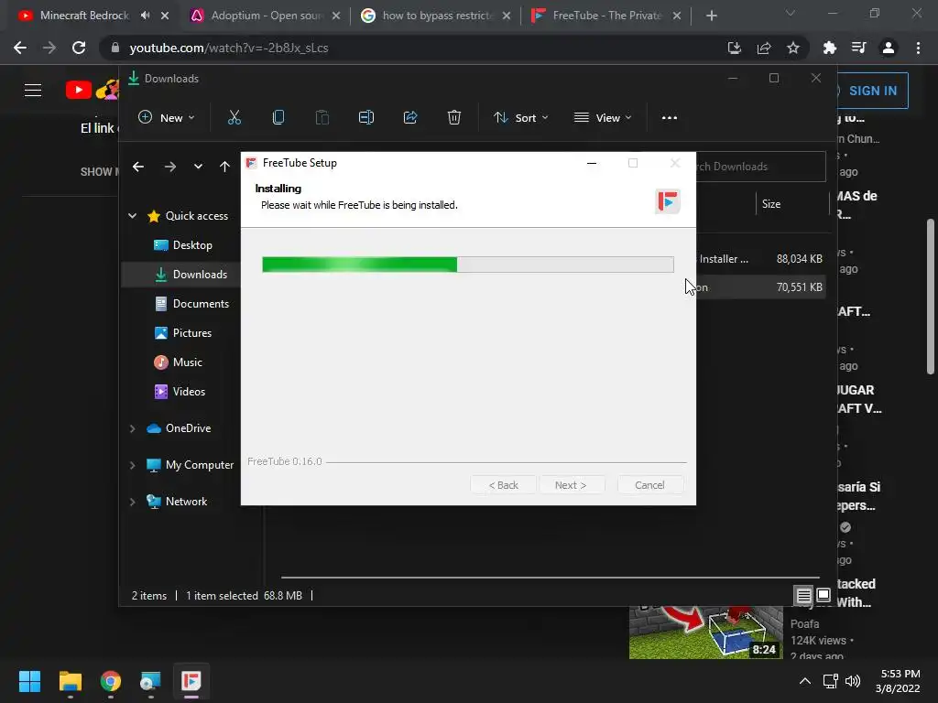Collapse the Quick access tree node
This screenshot has width=938, height=703.
click(132, 216)
